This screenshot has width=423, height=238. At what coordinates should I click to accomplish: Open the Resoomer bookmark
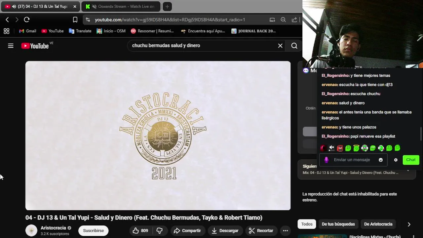(152, 31)
